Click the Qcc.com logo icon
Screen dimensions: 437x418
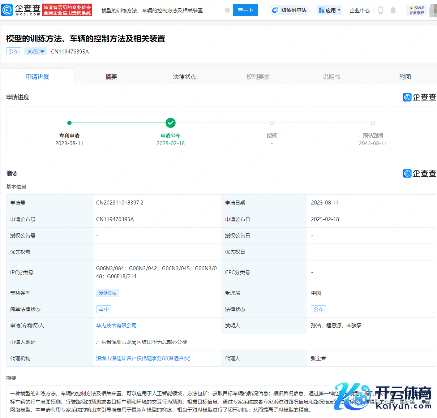pos(7,10)
